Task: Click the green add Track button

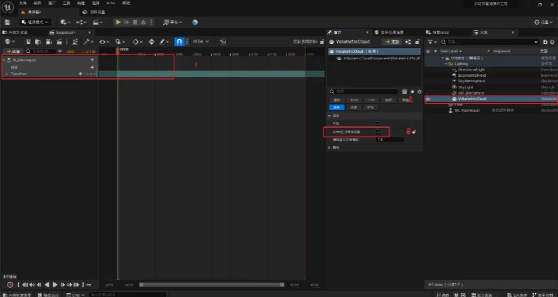Action: [x=13, y=51]
